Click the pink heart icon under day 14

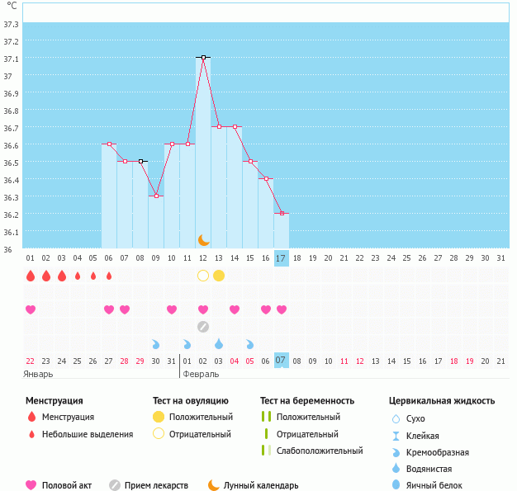click(x=235, y=309)
